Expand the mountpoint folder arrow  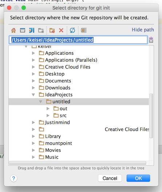pyautogui.click(x=33, y=143)
